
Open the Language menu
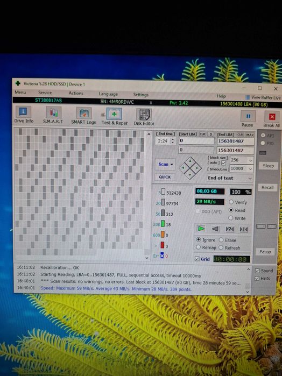tap(108, 94)
